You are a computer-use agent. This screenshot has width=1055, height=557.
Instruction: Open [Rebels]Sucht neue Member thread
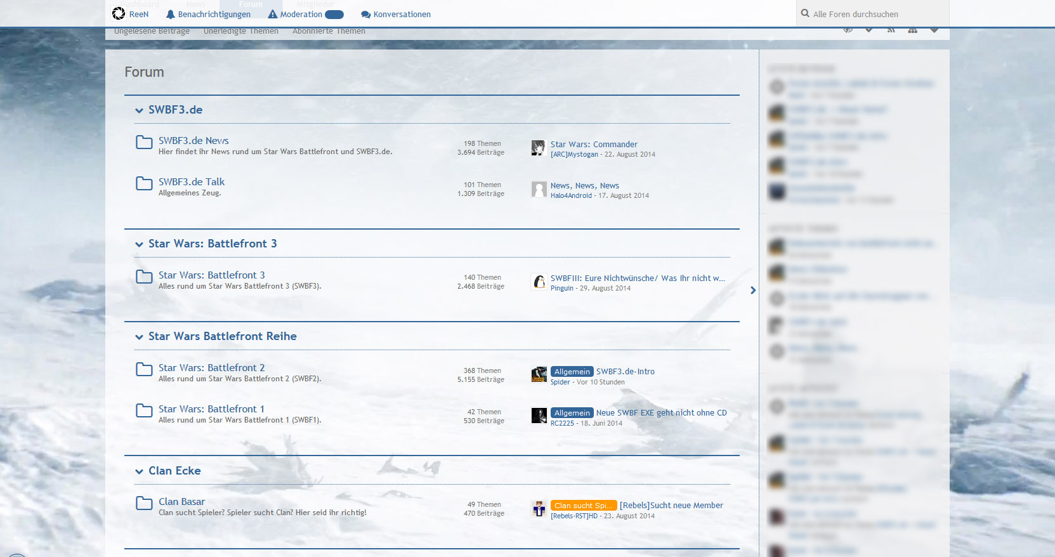click(x=671, y=506)
